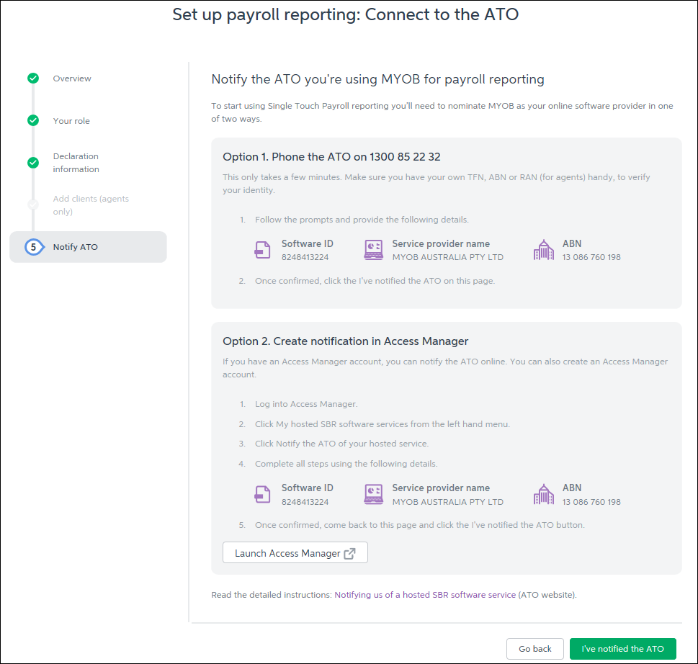698x664 pixels.
Task: Select the Notify ATO step
Action: tap(75, 247)
